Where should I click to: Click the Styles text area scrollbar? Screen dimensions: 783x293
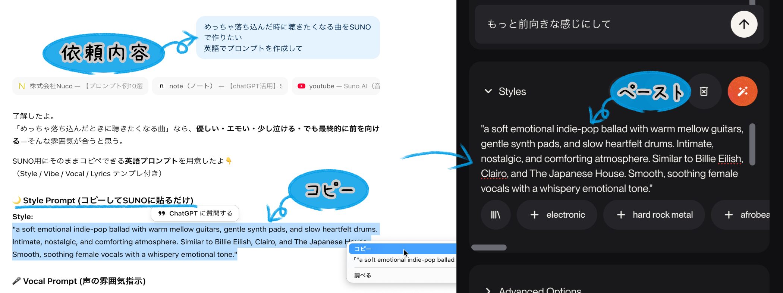click(752, 145)
